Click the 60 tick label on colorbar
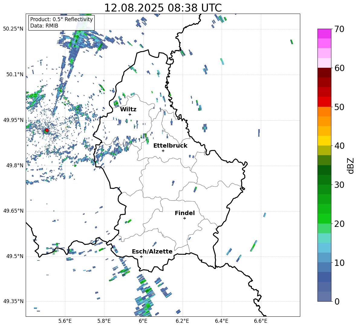The height and width of the screenshot is (327, 358). 339,68
